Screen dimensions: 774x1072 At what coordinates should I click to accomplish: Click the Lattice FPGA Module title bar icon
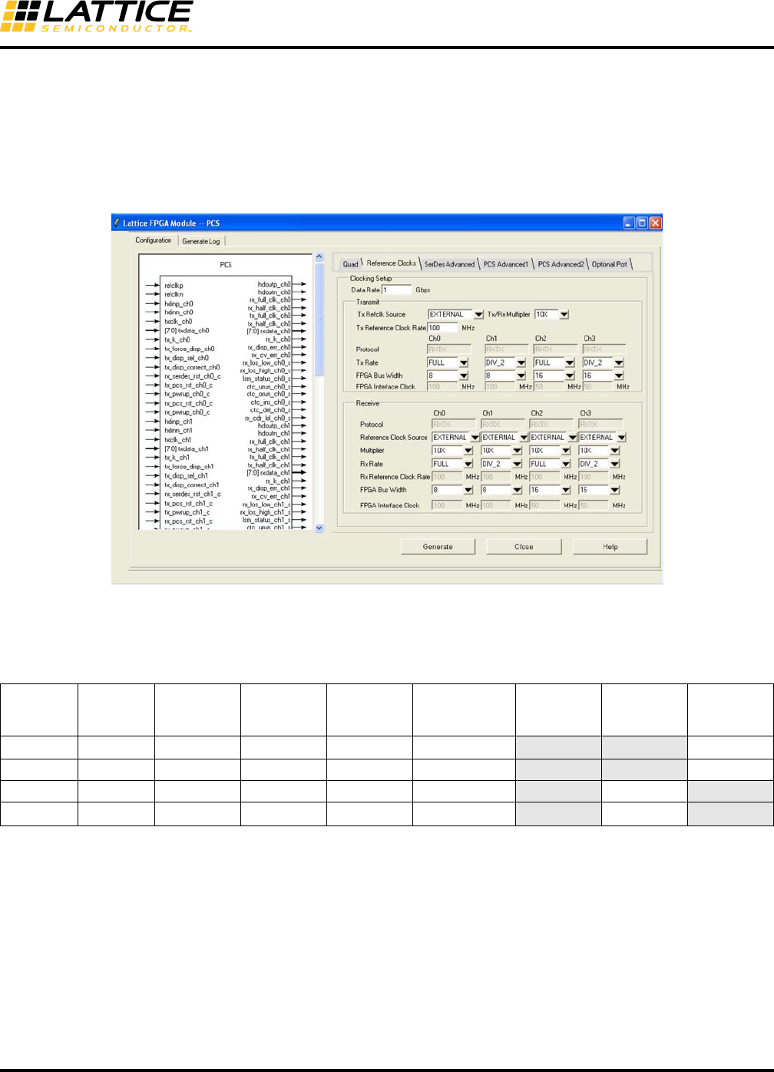coord(117,223)
